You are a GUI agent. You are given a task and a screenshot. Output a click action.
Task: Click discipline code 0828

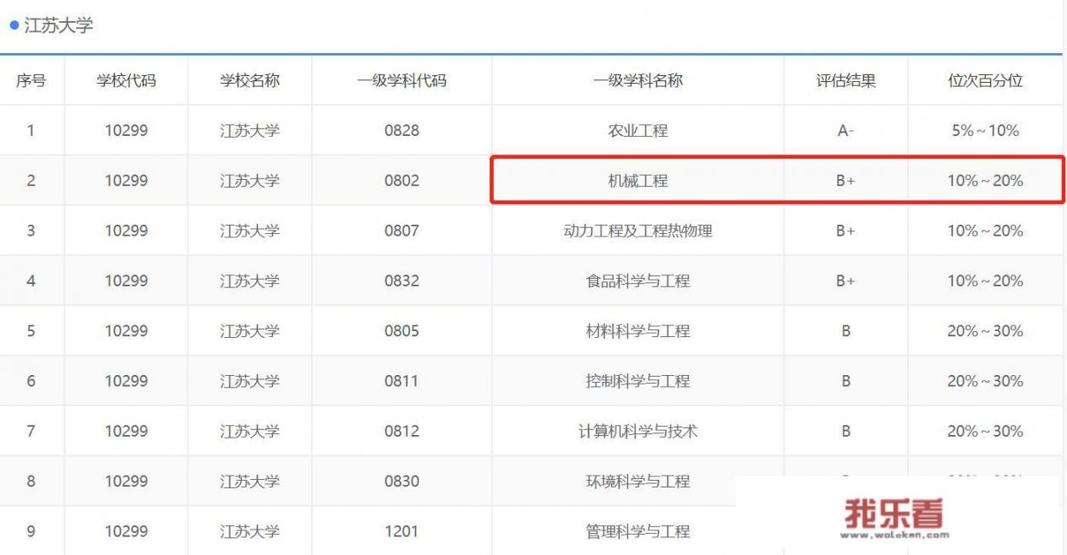point(402,131)
